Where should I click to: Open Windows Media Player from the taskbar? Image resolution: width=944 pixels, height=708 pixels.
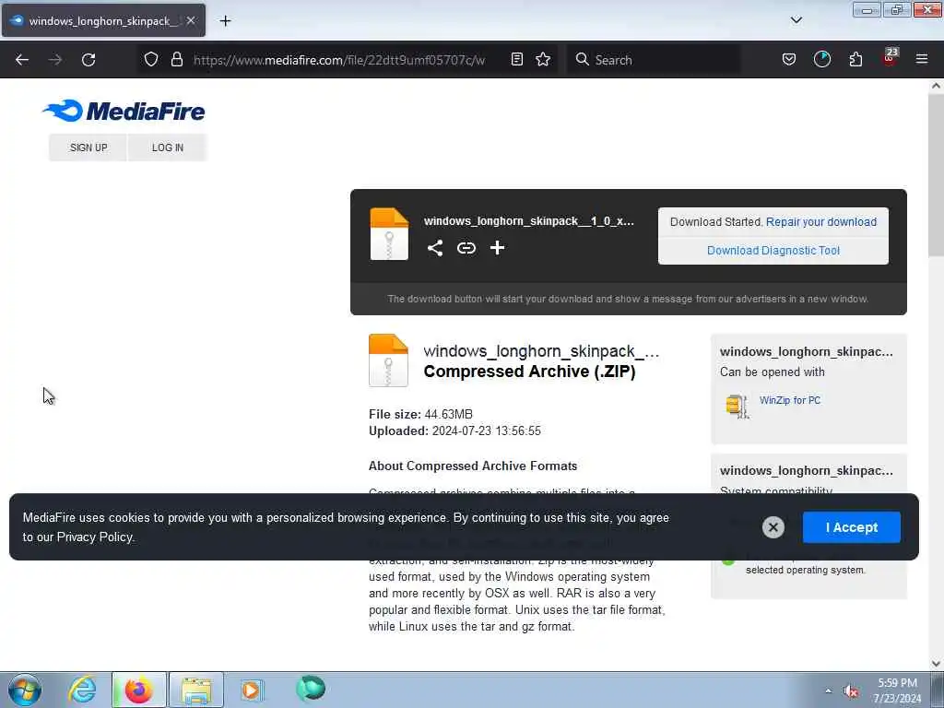coord(252,690)
